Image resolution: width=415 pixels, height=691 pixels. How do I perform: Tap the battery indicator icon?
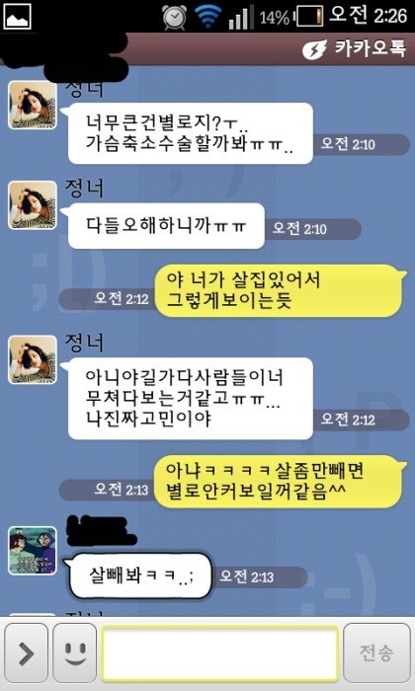[x=309, y=17]
